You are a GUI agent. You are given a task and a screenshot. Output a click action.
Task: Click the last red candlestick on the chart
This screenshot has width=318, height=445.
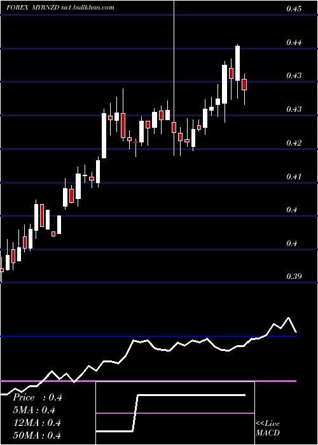244,85
